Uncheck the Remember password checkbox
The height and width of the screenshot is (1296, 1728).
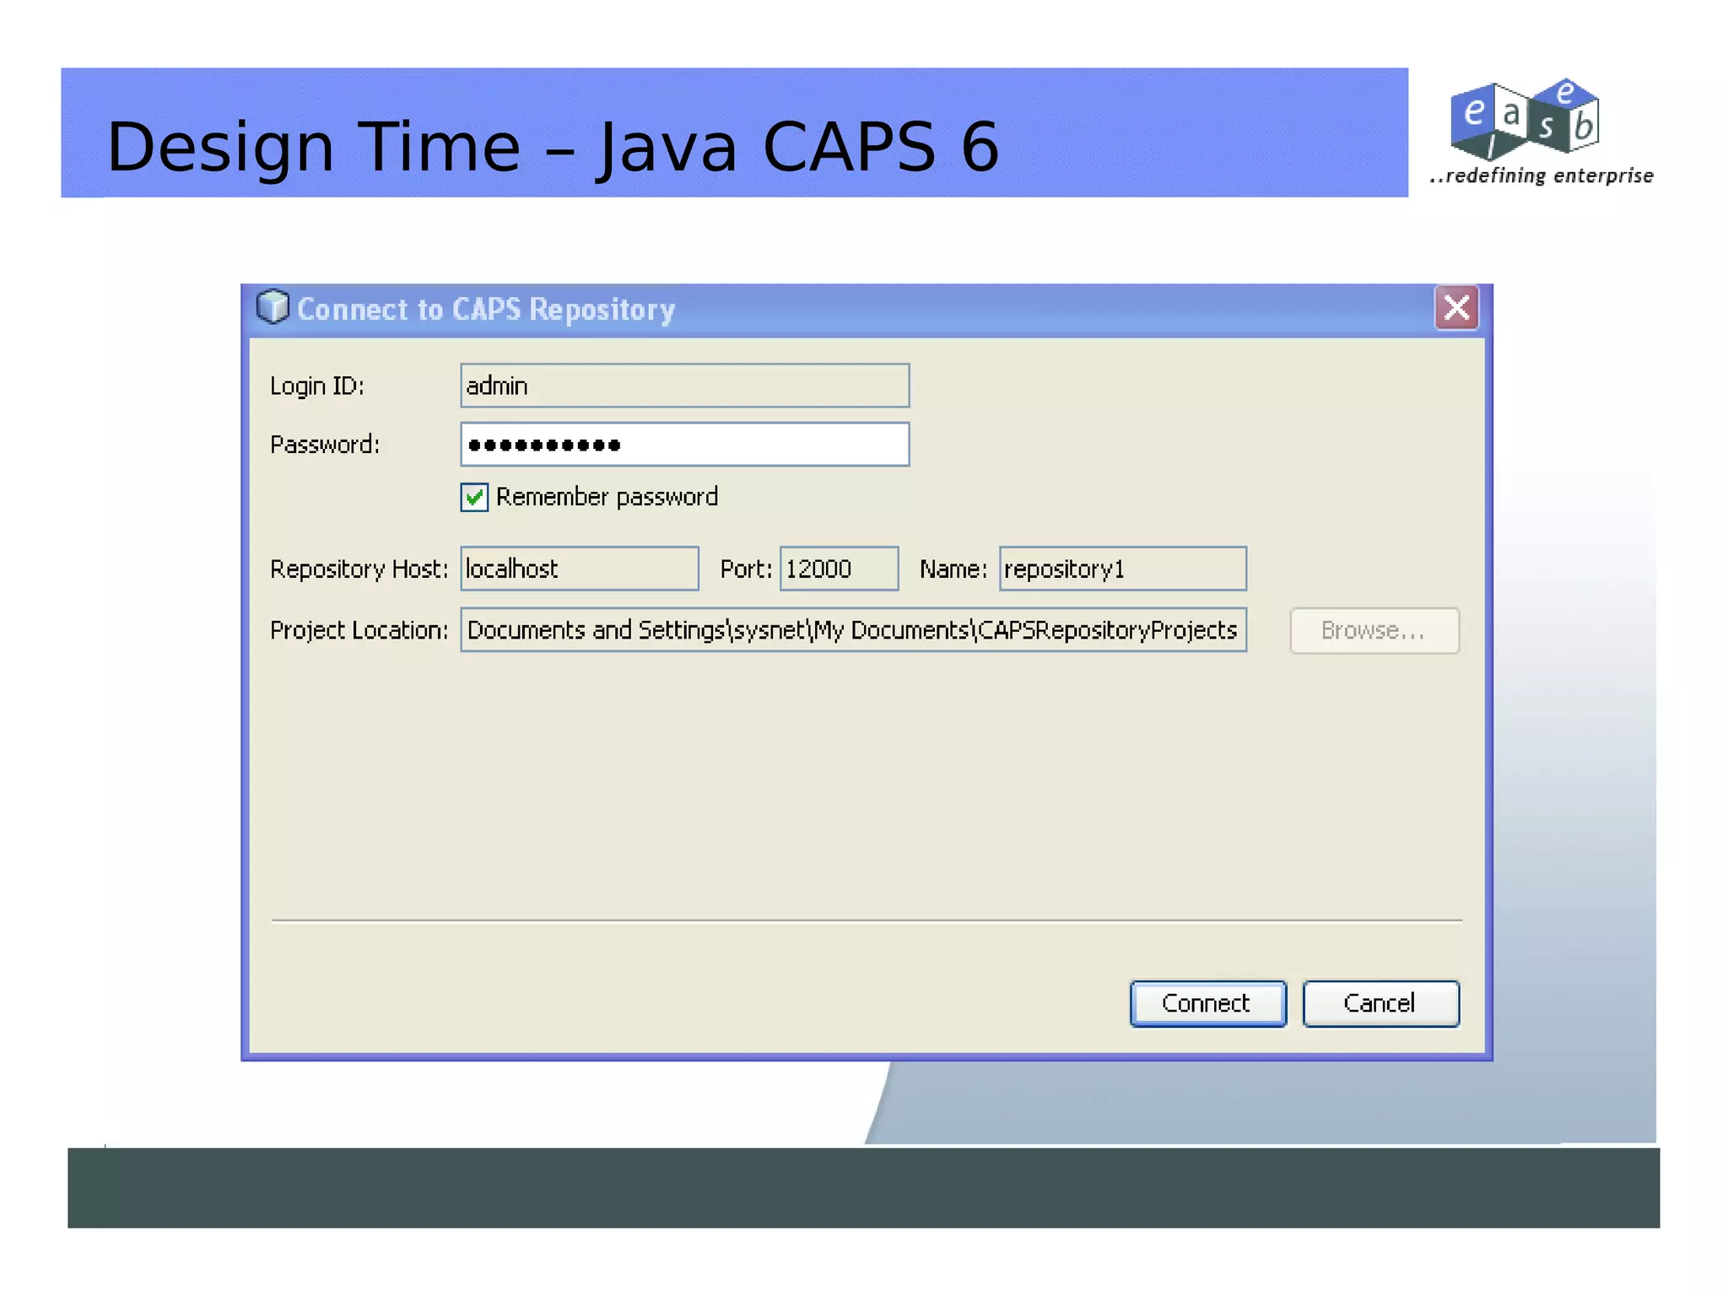[474, 497]
